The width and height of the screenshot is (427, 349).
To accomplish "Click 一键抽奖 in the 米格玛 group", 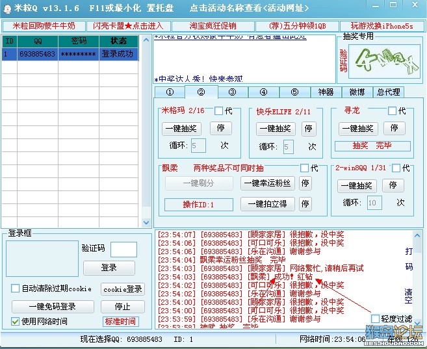I will [x=181, y=129].
